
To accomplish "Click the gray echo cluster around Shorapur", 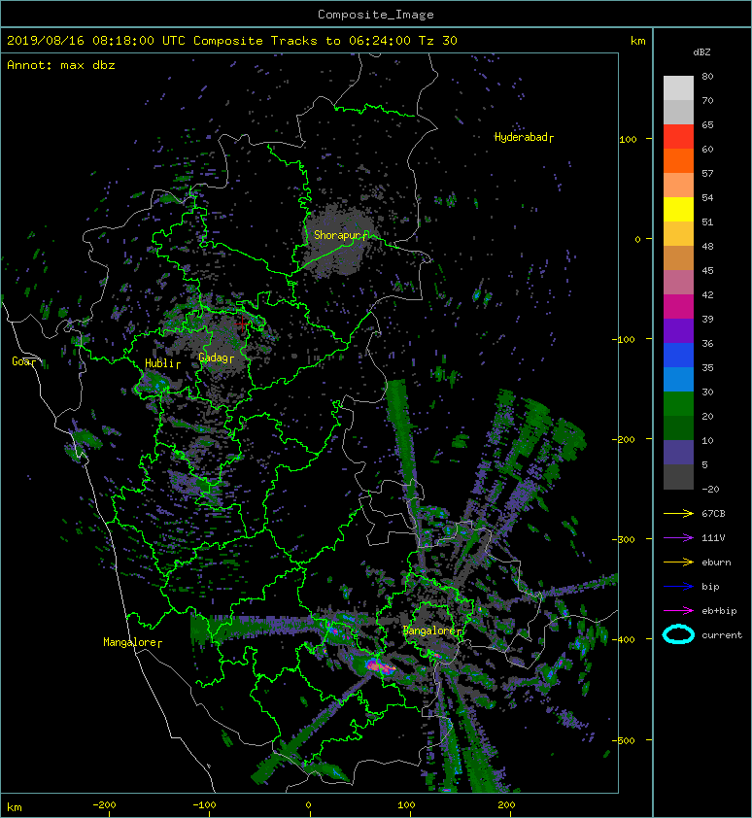I will click(340, 240).
